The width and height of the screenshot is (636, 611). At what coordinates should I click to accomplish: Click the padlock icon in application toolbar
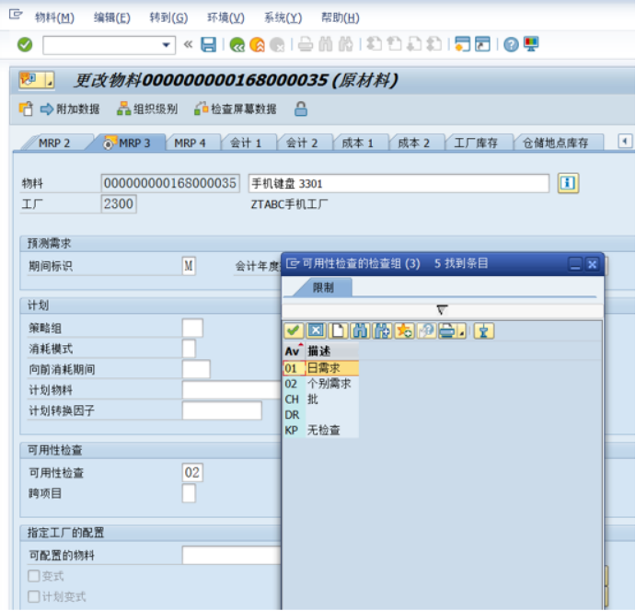[x=301, y=110]
